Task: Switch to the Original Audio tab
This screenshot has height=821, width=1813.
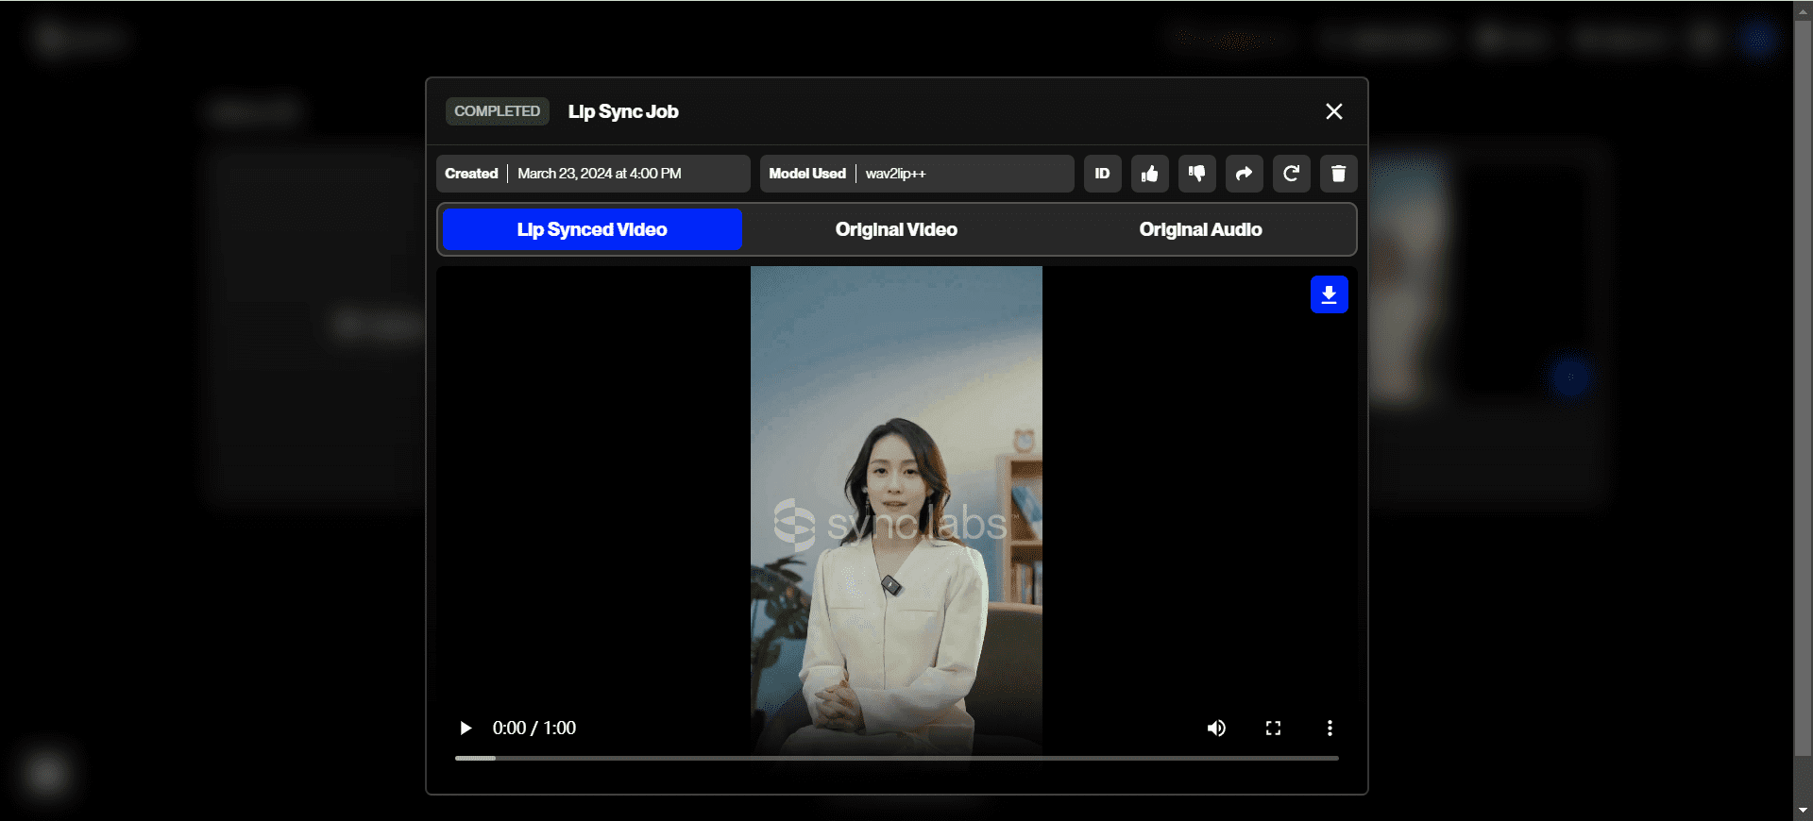Action: [1200, 229]
